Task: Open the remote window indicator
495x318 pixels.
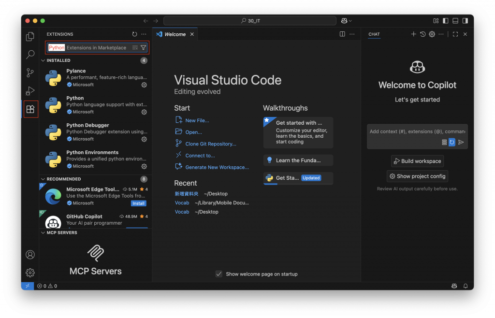Action: pos(28,286)
